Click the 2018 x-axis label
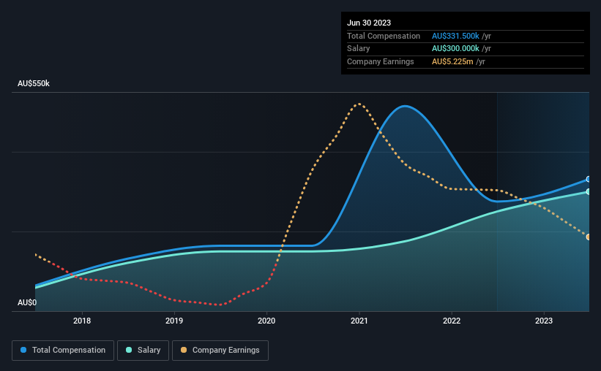 [x=82, y=321]
